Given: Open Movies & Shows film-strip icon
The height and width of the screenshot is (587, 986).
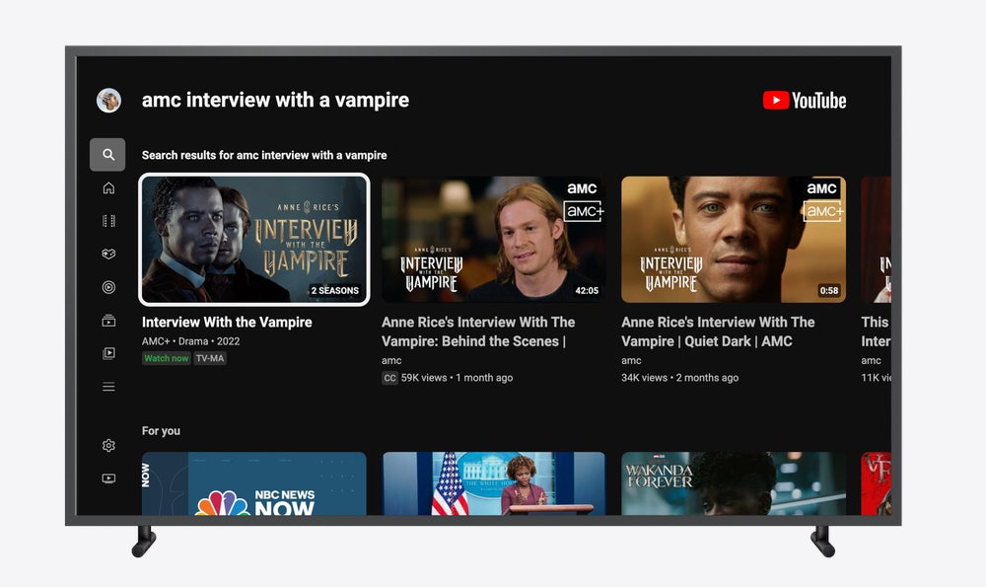Looking at the screenshot, I should 108,221.
